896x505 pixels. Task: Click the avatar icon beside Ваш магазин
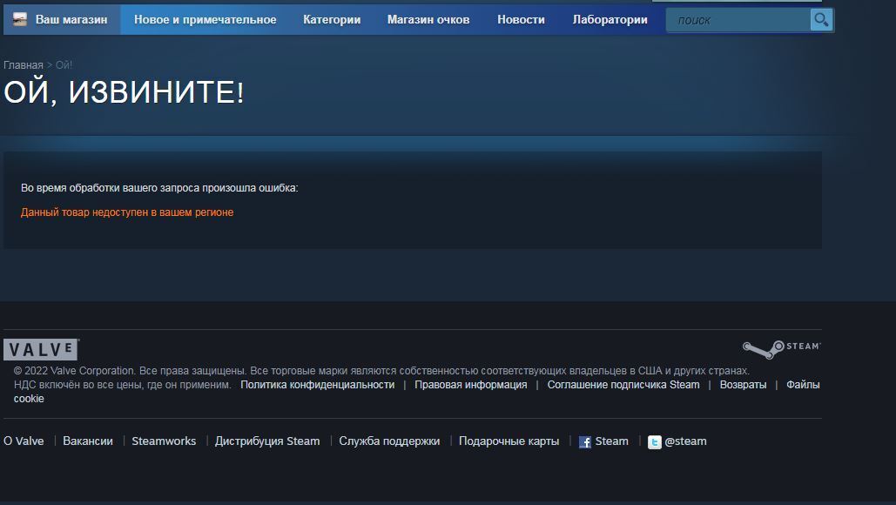(20, 20)
